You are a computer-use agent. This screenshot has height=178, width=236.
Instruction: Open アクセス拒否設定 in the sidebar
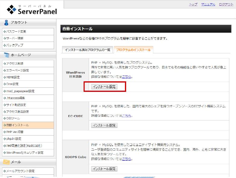point(28,112)
